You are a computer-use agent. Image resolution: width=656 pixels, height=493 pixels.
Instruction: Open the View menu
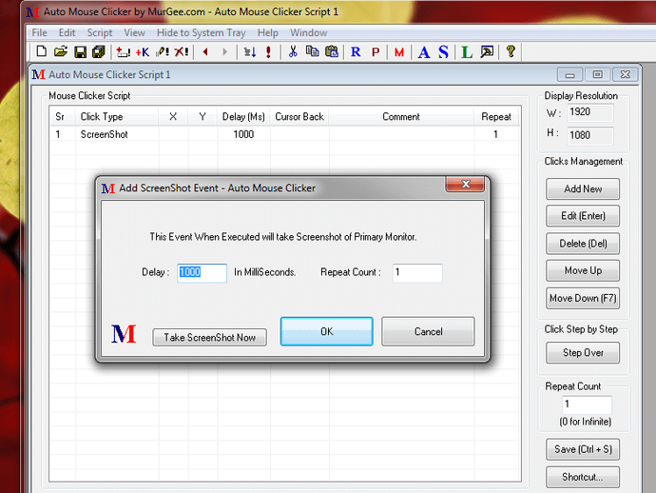click(134, 32)
